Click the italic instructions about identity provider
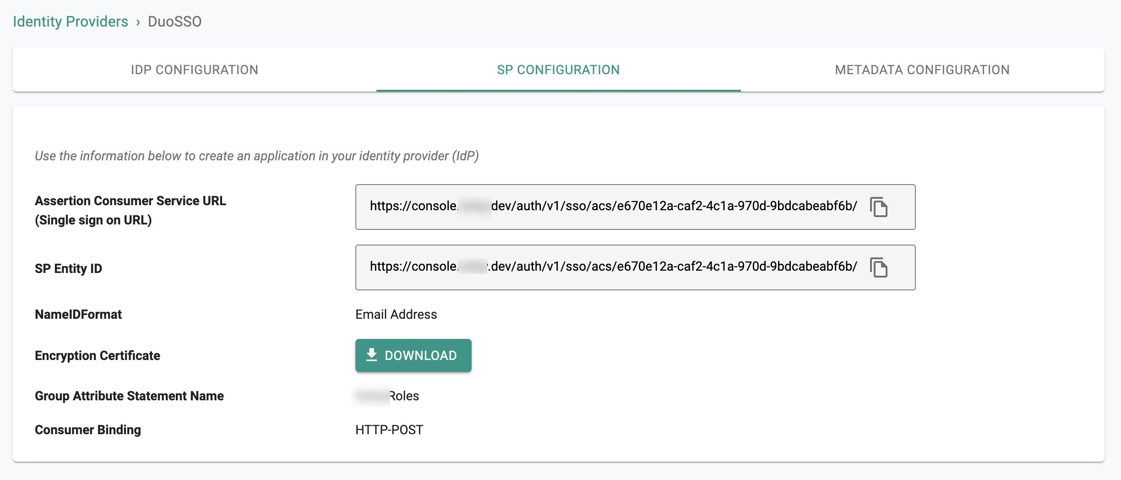This screenshot has height=480, width=1121. (x=257, y=156)
